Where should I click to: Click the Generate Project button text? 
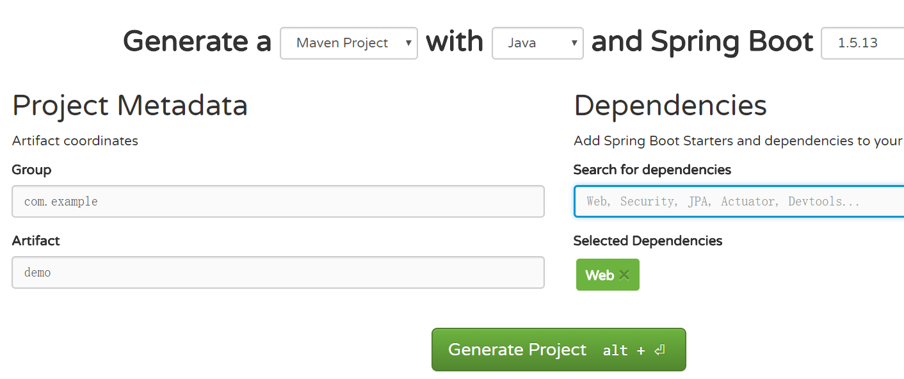[517, 350]
